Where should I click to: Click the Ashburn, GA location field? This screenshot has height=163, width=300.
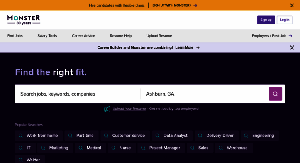point(205,94)
